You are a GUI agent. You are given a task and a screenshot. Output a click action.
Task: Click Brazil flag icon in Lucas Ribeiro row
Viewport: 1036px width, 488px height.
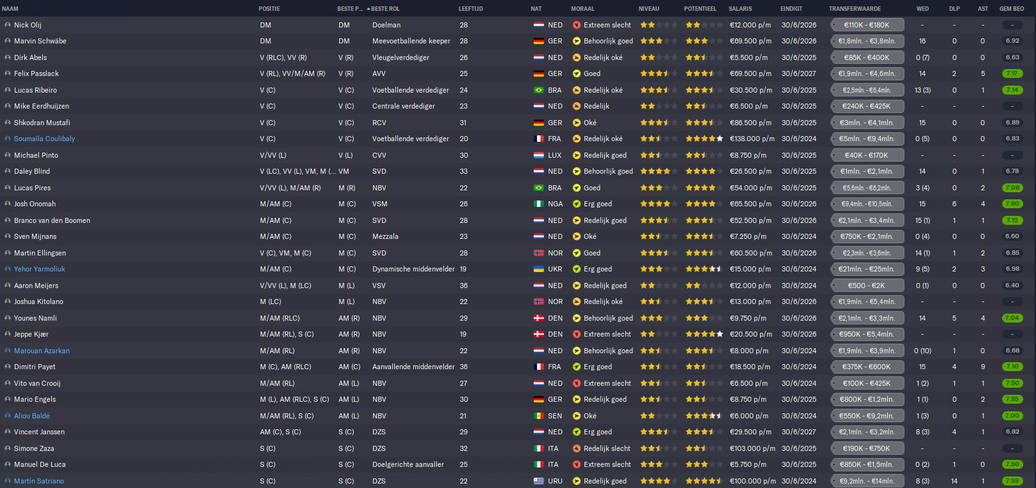pos(538,90)
